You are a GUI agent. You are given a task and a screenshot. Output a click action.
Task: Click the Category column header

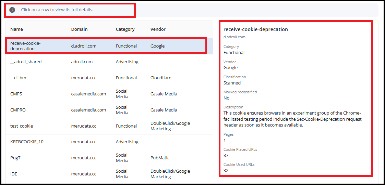[125, 29]
